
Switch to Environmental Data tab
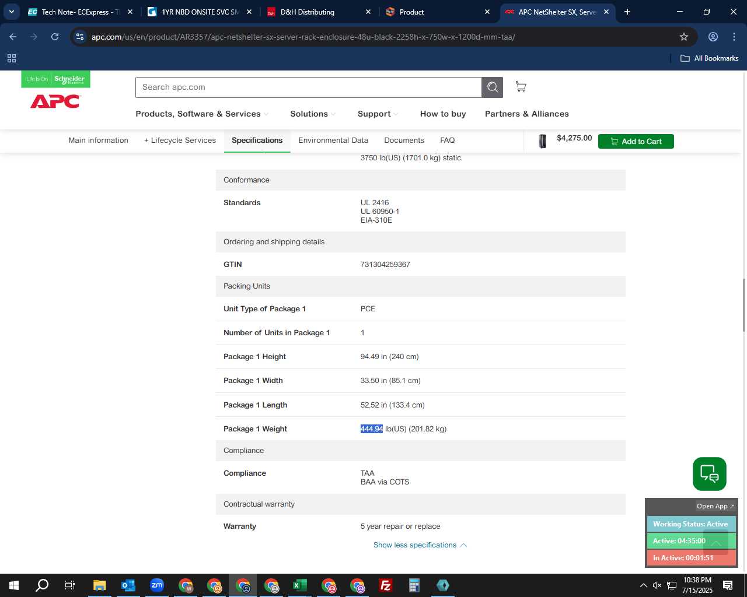pos(333,141)
